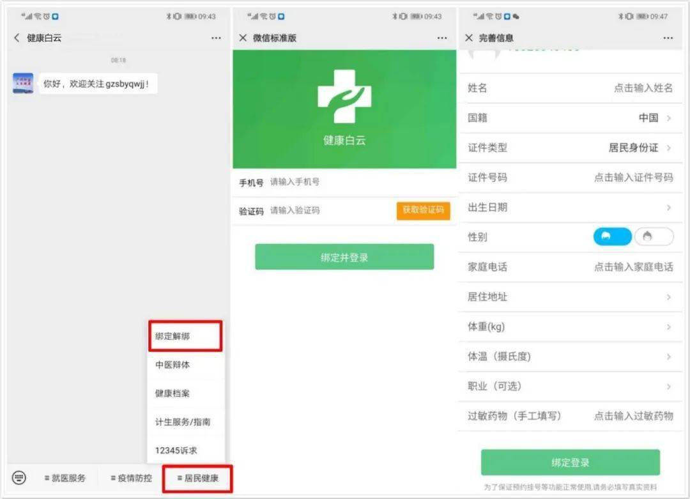Tap the 健康白云 account avatar in chat

(x=23, y=83)
